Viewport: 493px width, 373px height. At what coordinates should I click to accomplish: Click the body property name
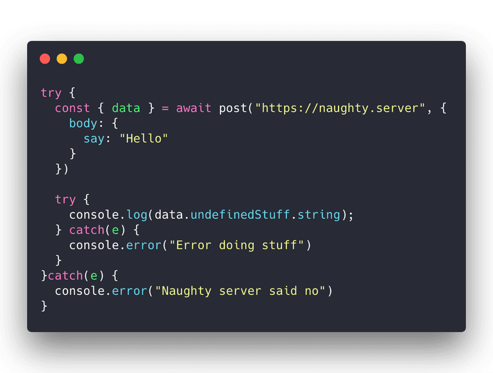click(x=83, y=123)
